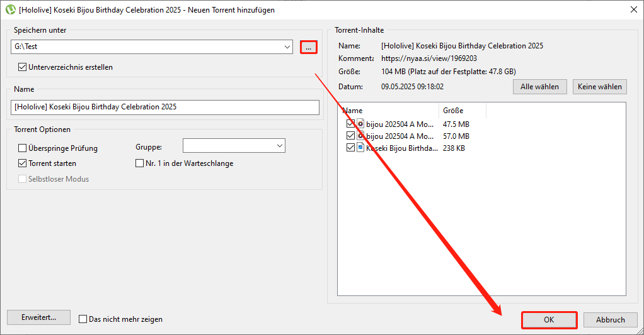Click the size text '104 MB (Platz auf der Festplatte: 47.8 GB)'

449,71
